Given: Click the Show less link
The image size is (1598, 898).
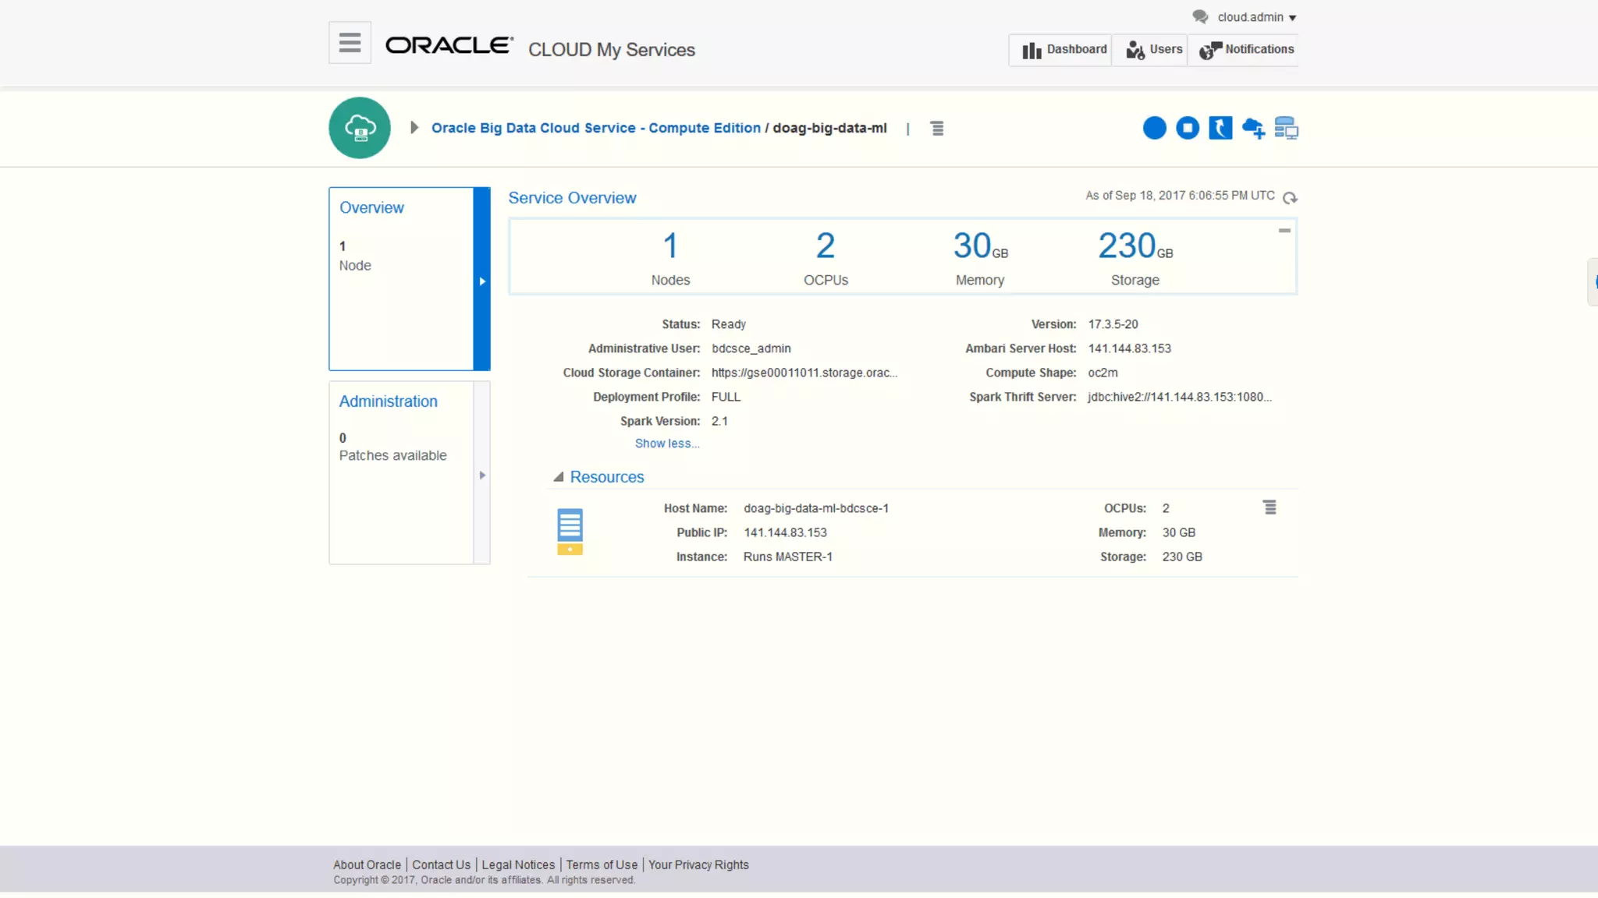Looking at the screenshot, I should [x=666, y=444].
